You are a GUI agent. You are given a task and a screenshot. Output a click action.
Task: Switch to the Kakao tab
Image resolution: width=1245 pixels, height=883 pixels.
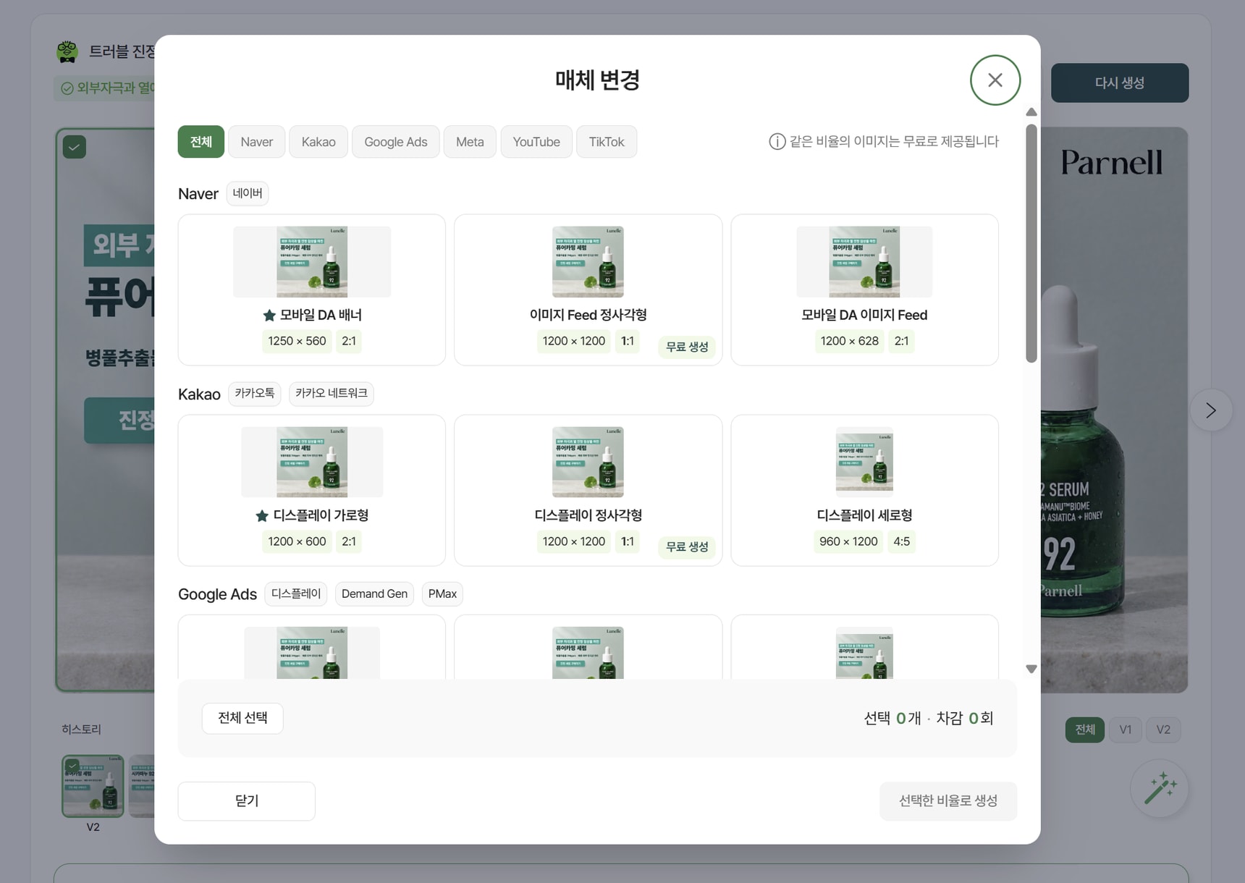[318, 142]
